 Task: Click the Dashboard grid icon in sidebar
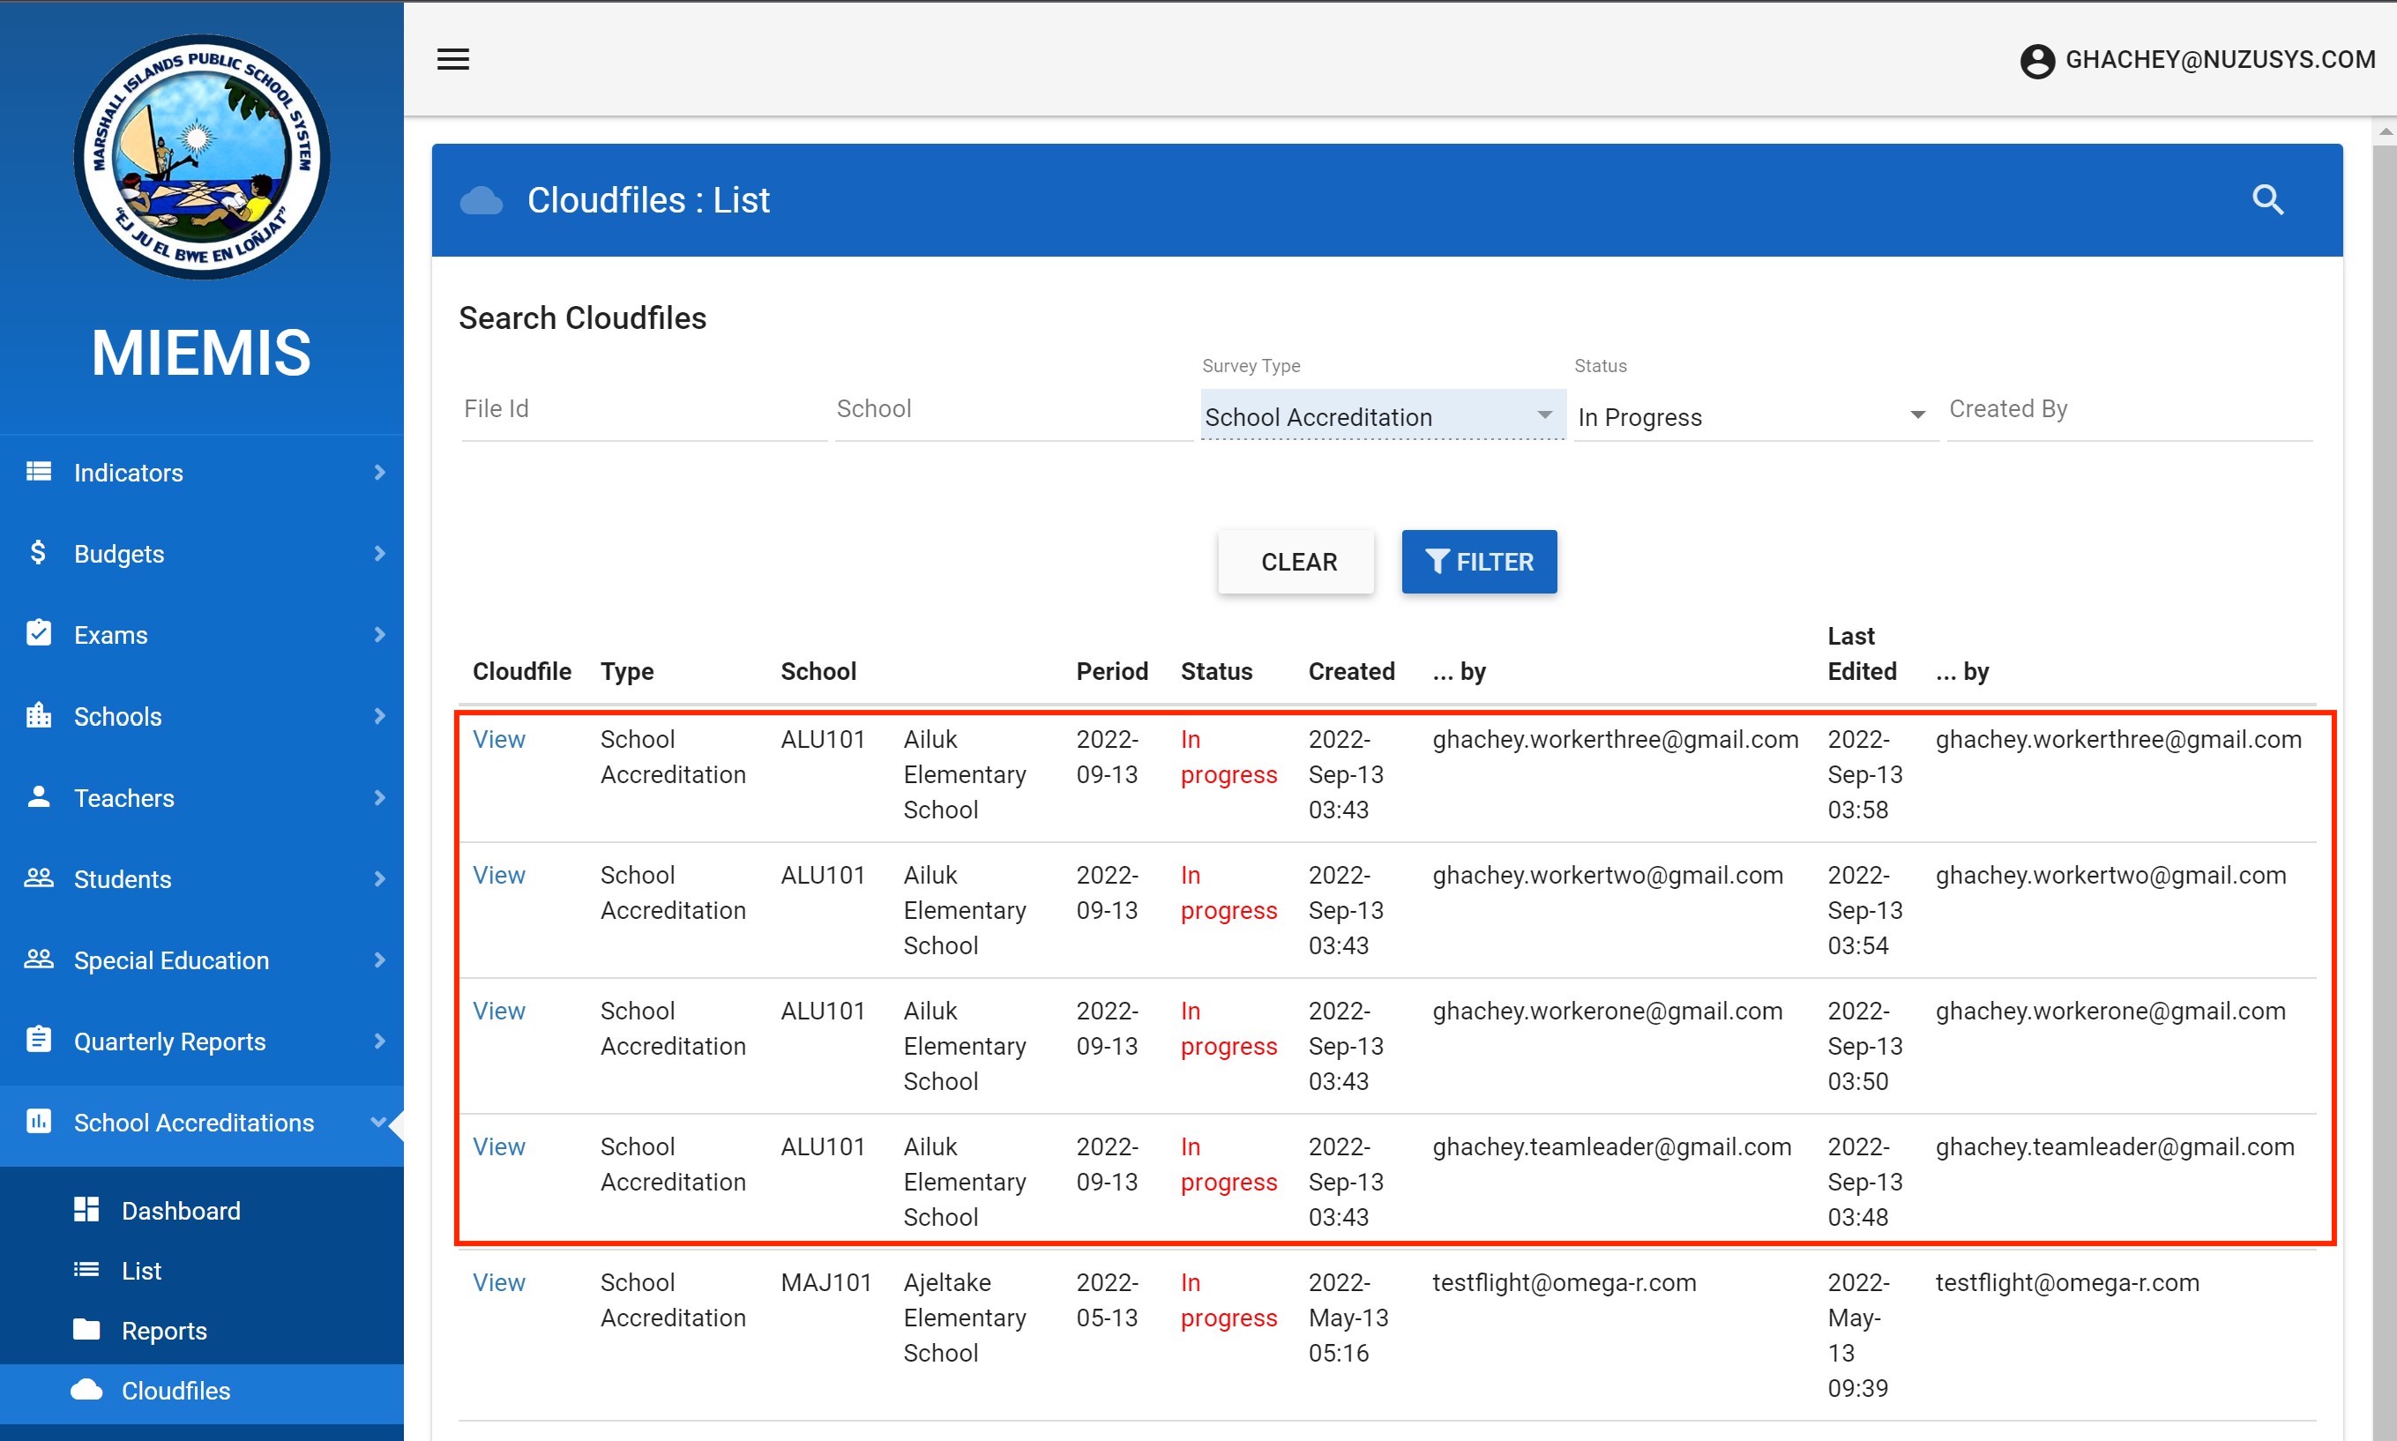click(86, 1210)
